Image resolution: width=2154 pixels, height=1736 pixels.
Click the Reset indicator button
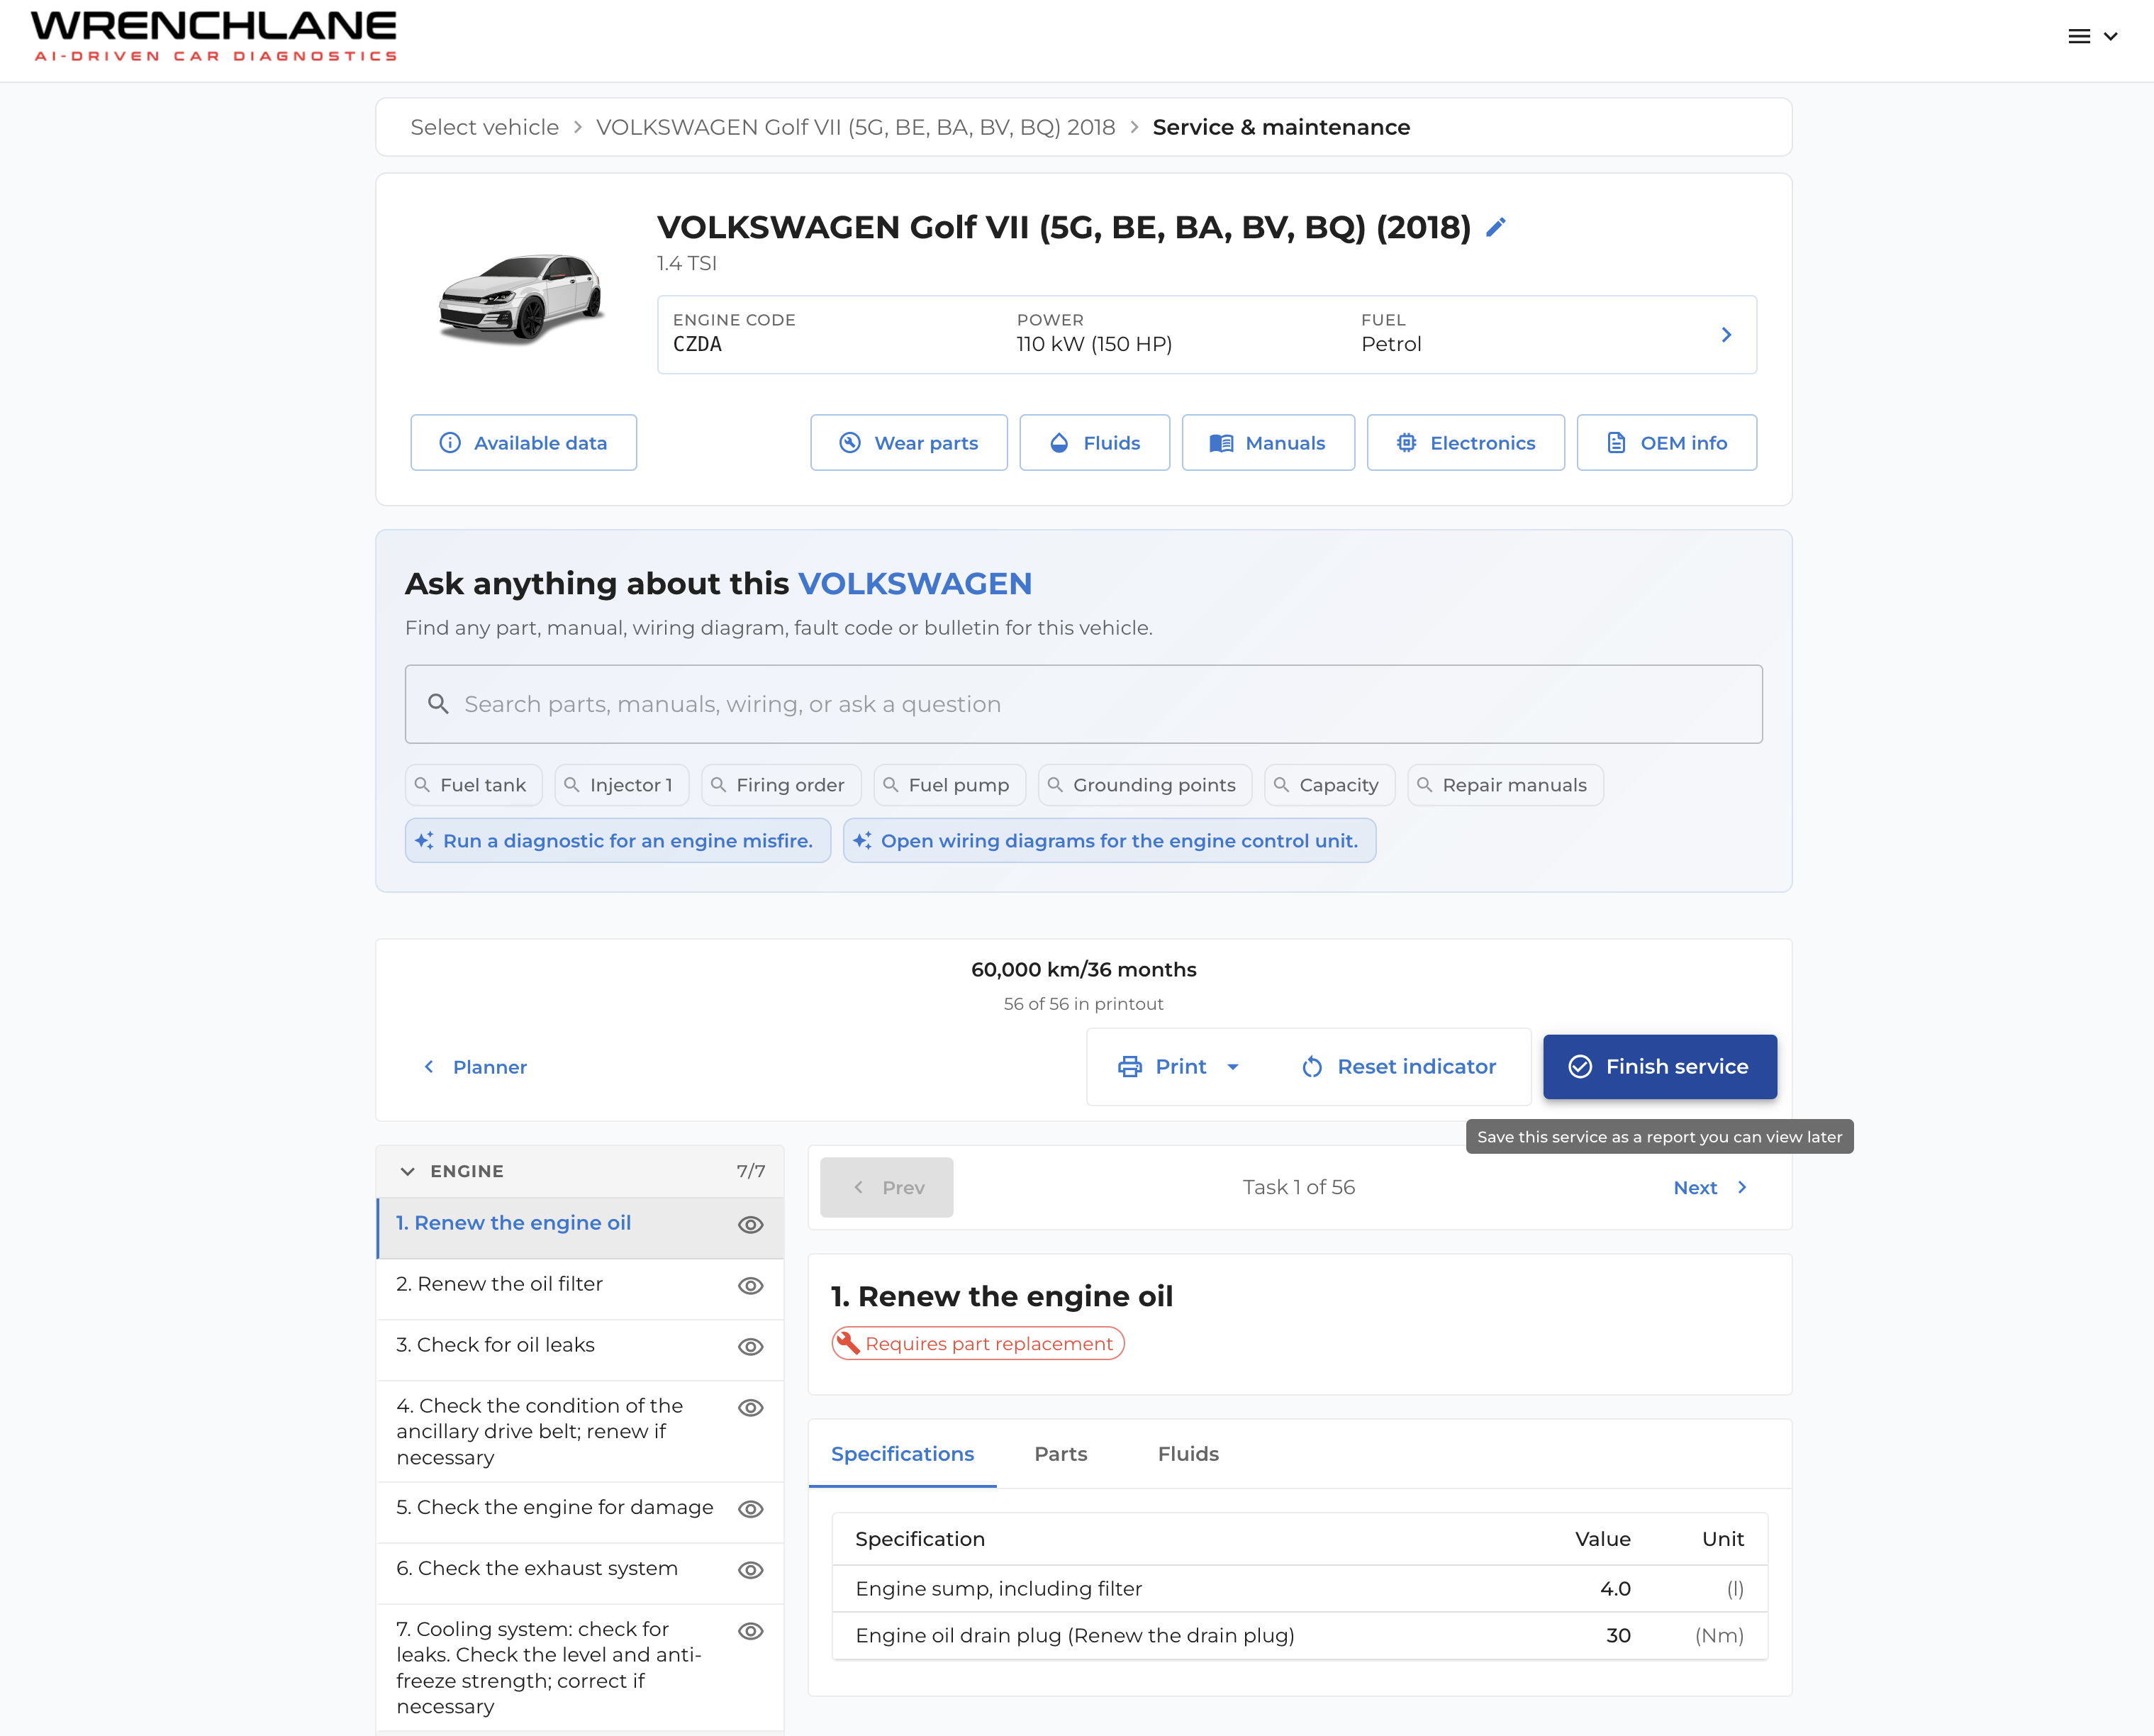click(1400, 1067)
